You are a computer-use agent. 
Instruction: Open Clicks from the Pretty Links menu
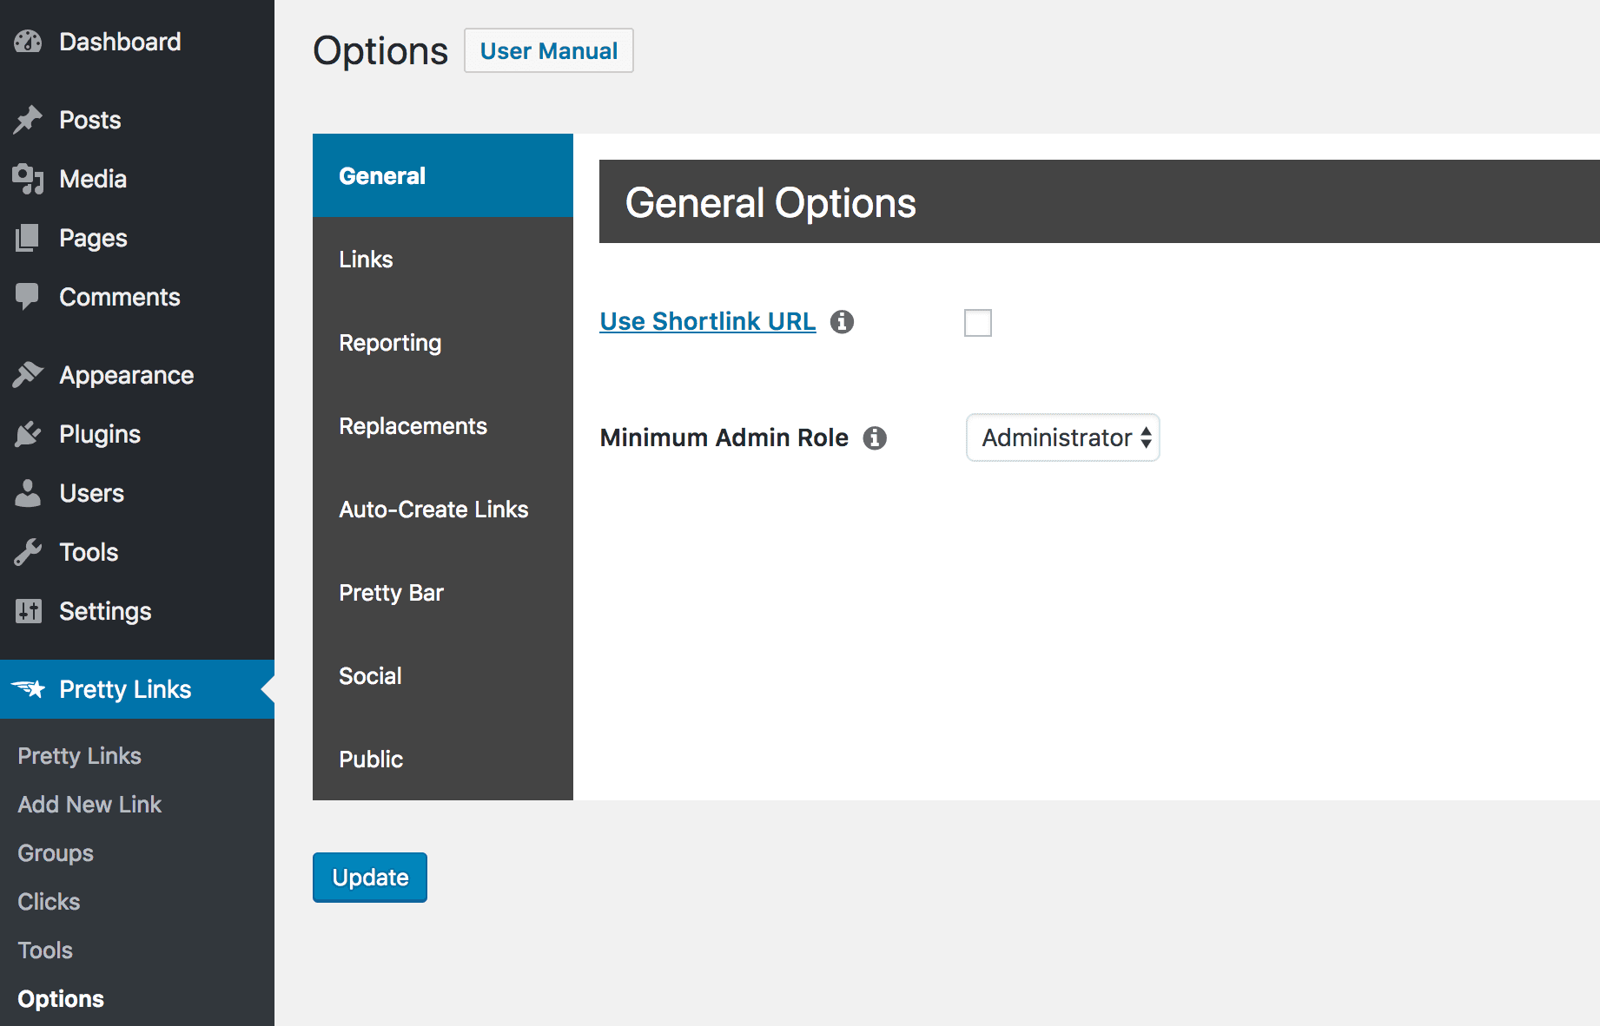(48, 901)
